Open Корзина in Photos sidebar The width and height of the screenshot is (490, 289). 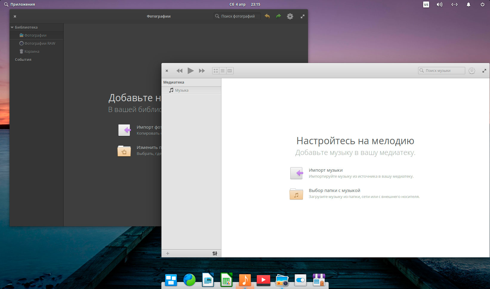click(32, 52)
